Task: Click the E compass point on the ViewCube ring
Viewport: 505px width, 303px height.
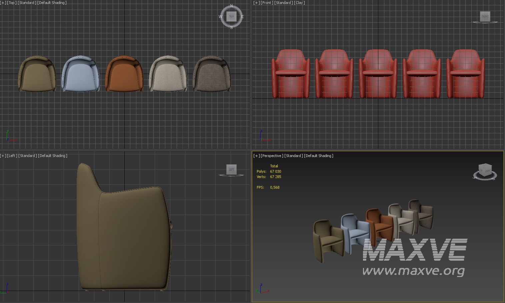Action: click(x=242, y=17)
